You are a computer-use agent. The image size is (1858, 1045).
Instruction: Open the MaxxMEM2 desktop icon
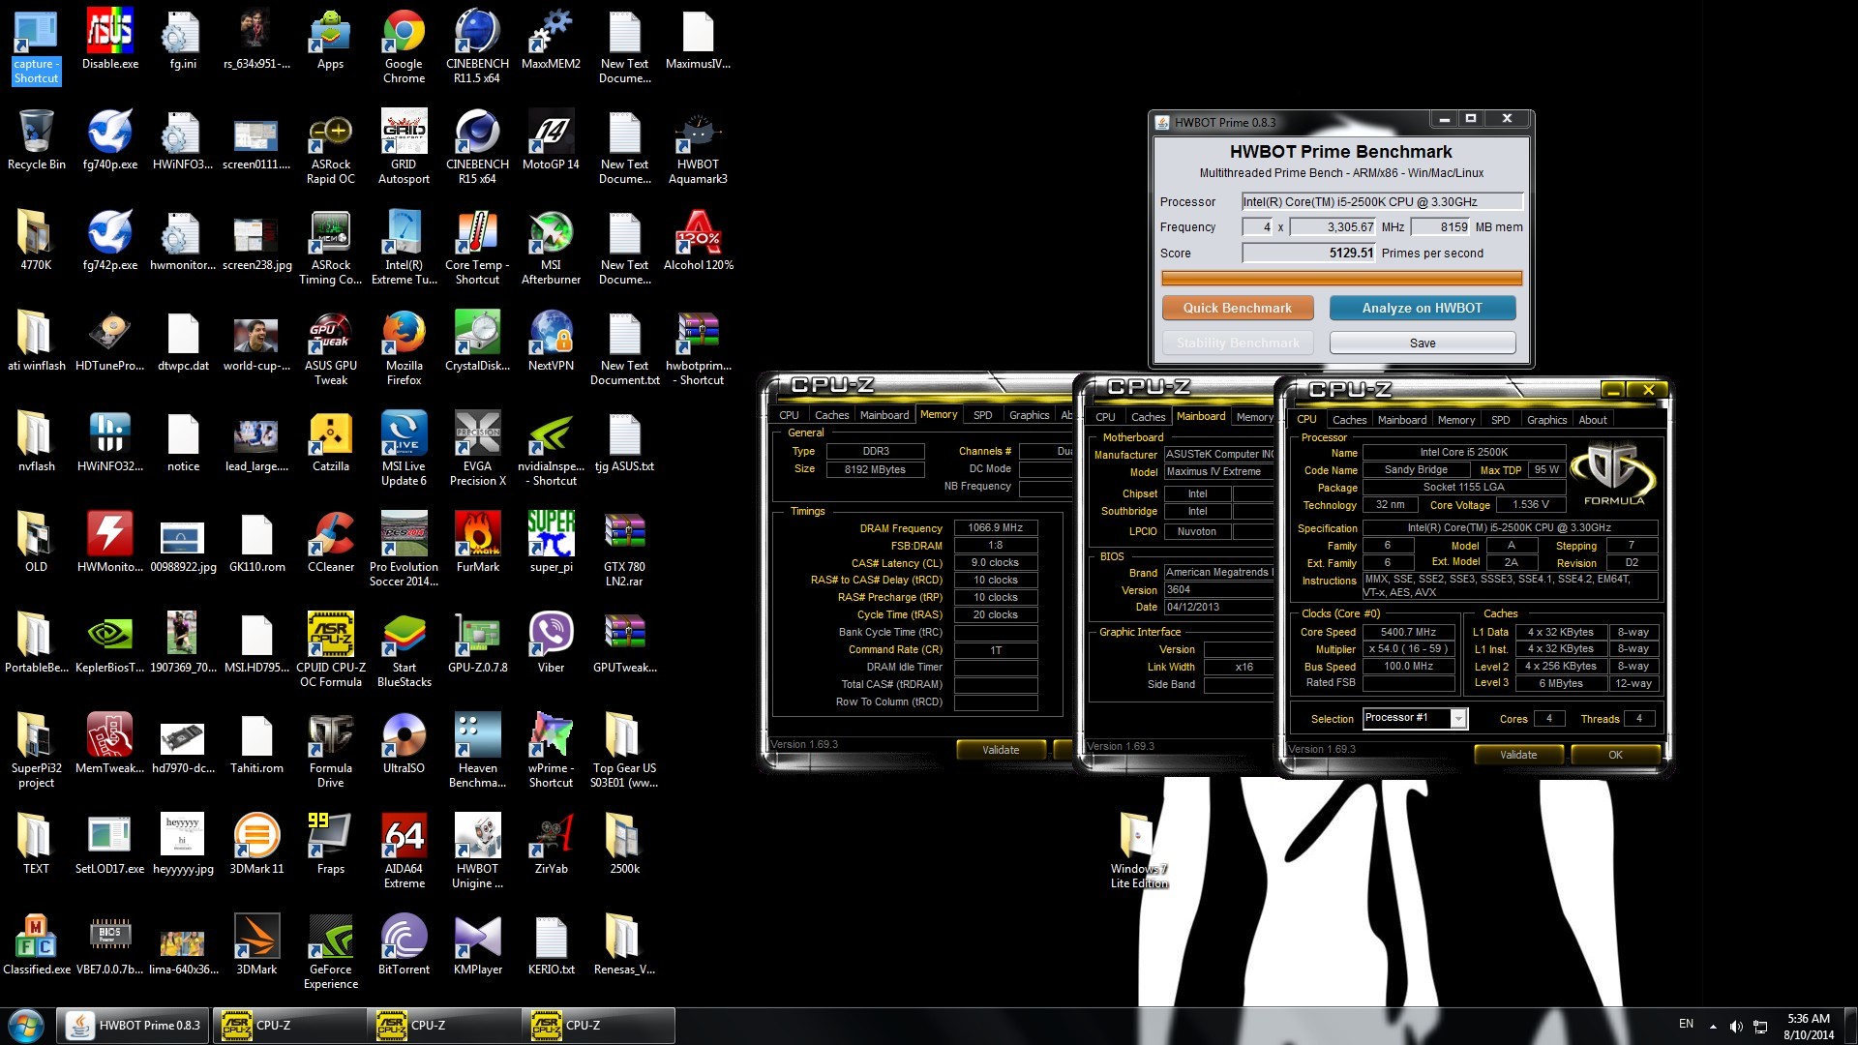551,41
